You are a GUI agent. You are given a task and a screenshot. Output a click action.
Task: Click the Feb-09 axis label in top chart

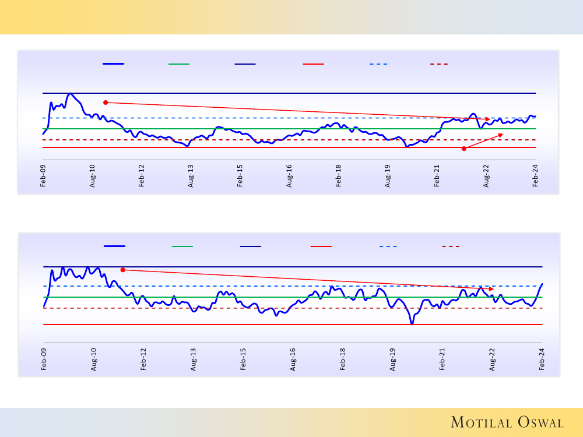click(x=43, y=176)
